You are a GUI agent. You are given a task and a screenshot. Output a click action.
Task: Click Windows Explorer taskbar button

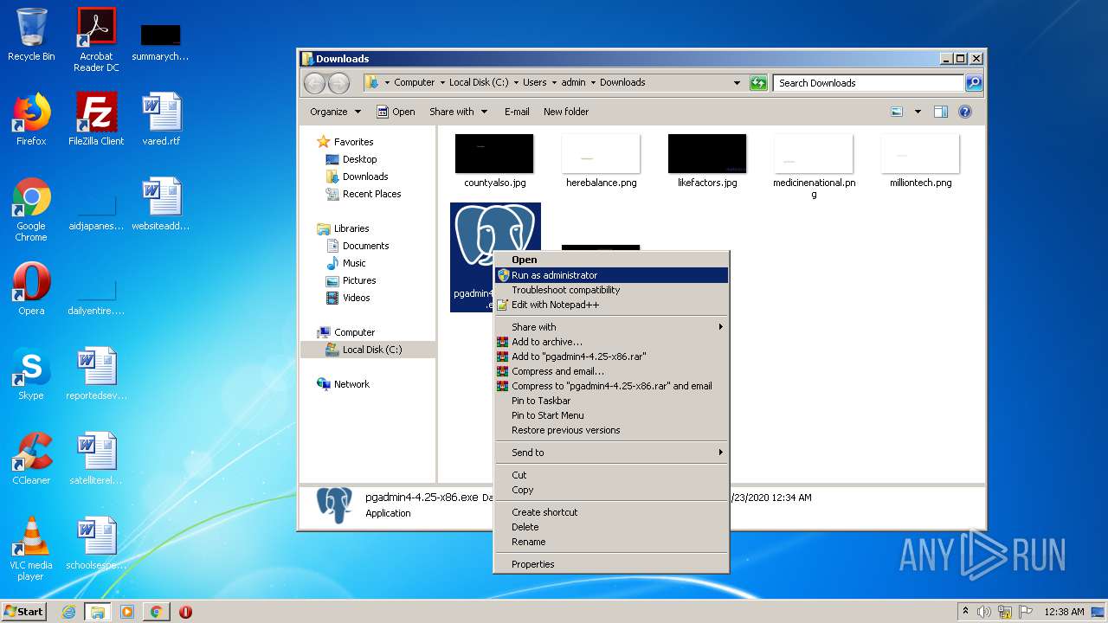98,612
